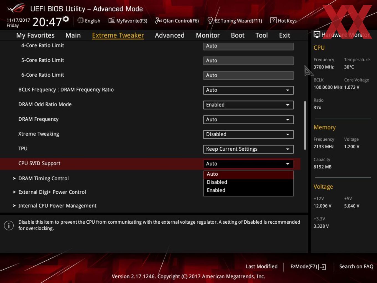Click the 3.328 V reading

(321, 226)
